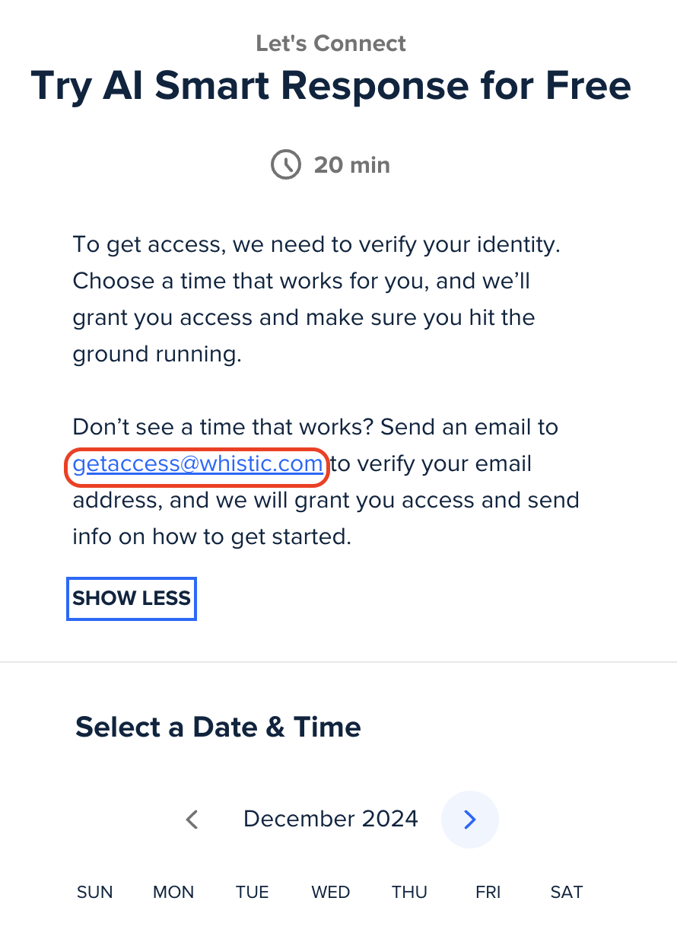Click the 'verify your identity' paragraph
Viewport: 677px width, 936px height.
321,299
